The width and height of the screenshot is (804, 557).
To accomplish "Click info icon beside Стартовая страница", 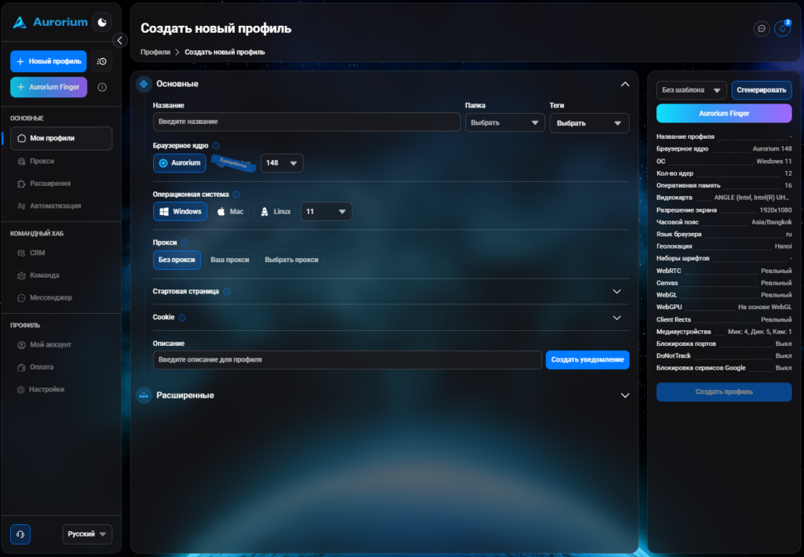I will pos(227,292).
